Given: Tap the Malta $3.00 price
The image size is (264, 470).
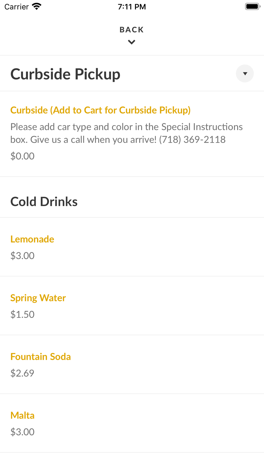Looking at the screenshot, I should [x=22, y=432].
